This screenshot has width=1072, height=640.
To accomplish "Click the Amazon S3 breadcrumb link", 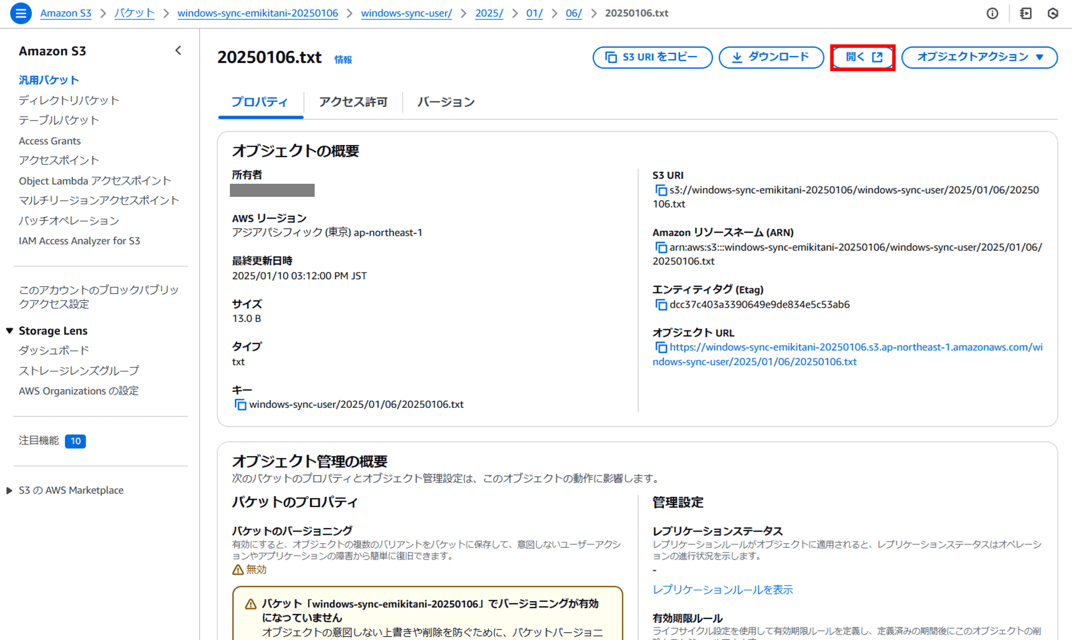I will click(x=65, y=13).
